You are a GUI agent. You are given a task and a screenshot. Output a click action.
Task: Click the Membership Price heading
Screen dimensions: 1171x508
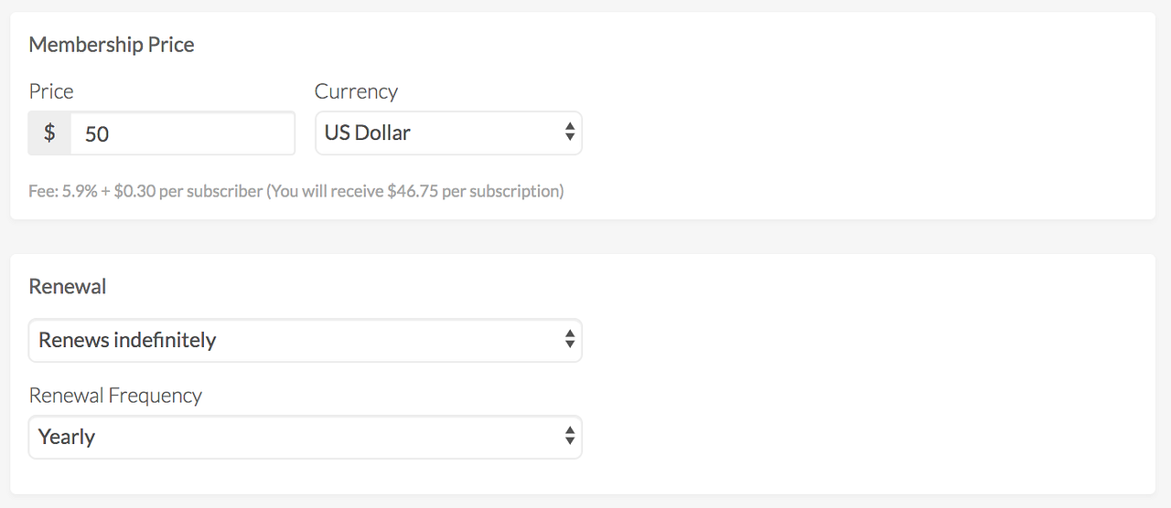(x=112, y=45)
